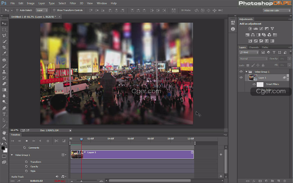Open the File menu
293x183 pixels.
(x=13, y=3)
